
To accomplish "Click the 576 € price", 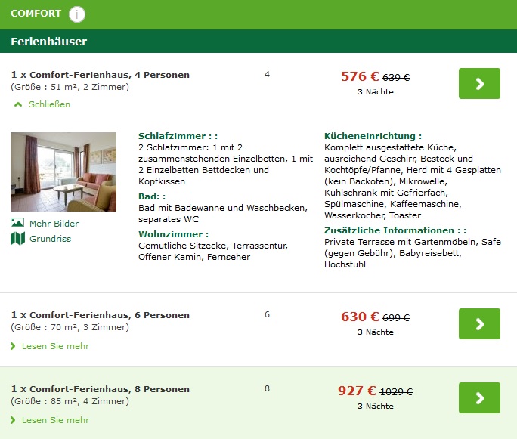I will [x=360, y=76].
